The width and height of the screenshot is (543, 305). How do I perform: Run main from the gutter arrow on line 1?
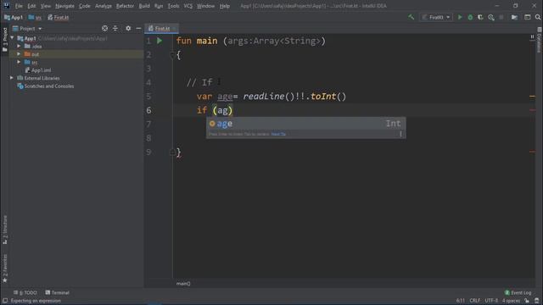[160, 41]
